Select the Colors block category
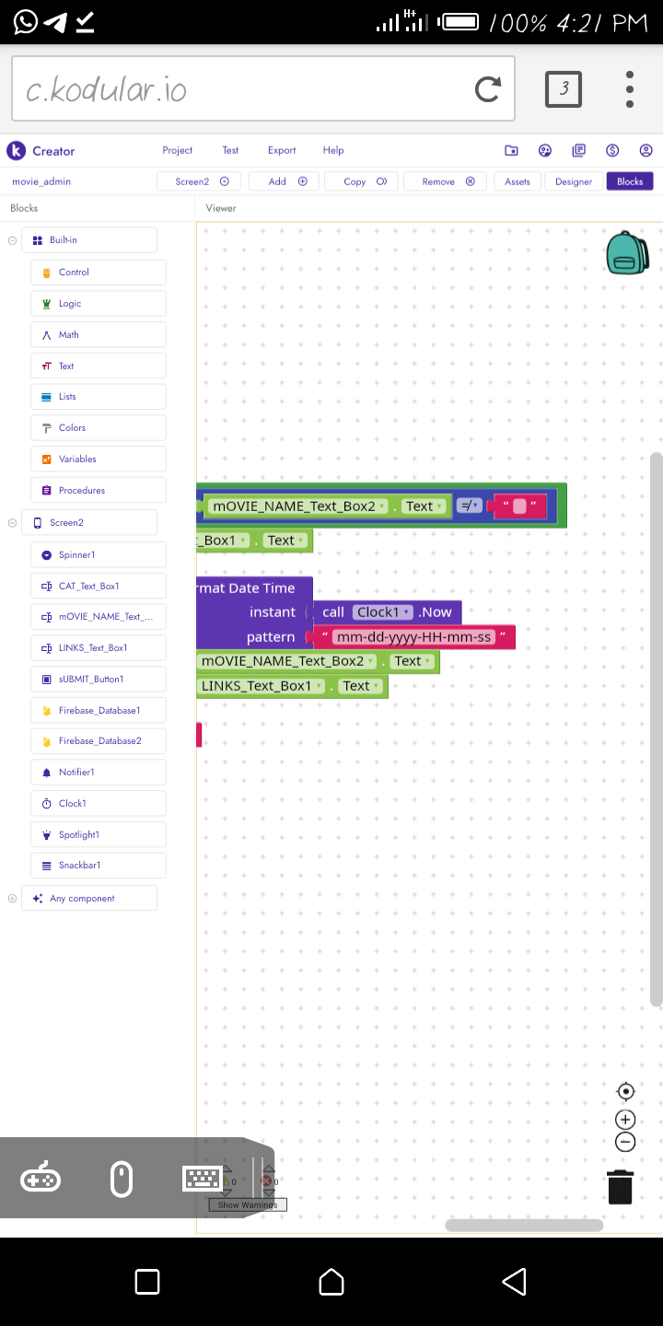Screen dimensions: 663x1326 [99, 428]
